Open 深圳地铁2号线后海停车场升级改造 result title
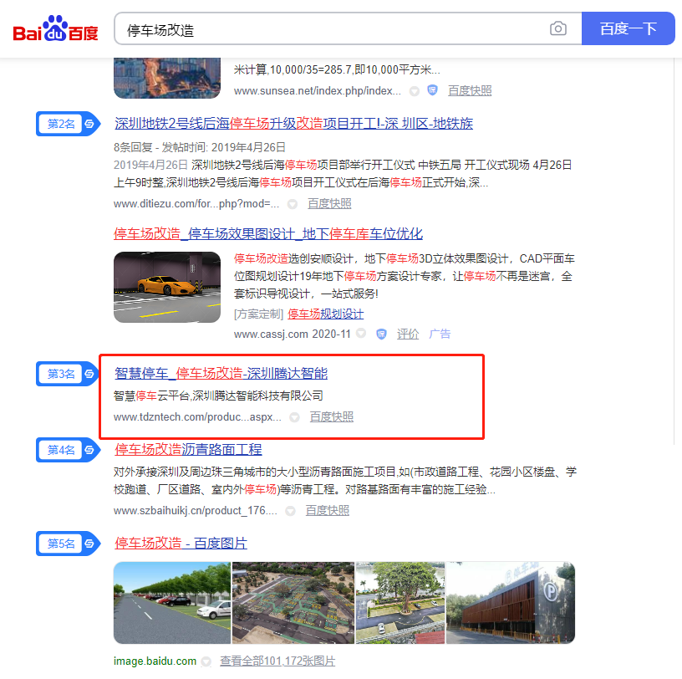Image resolution: width=682 pixels, height=679 pixels. click(293, 123)
